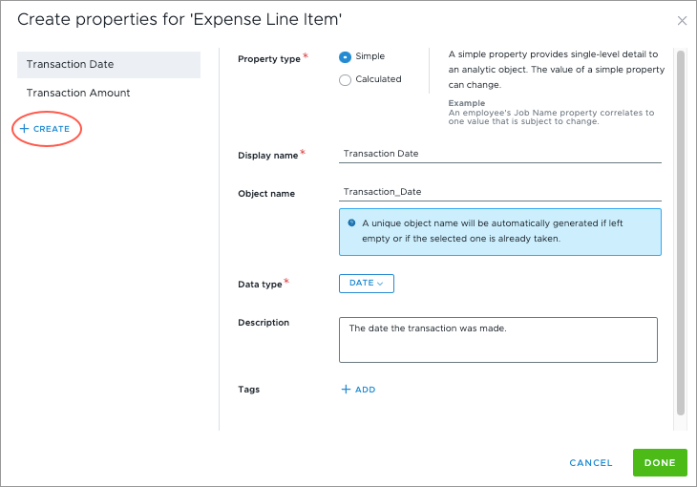
Task: Click the info icon in the blue notice box
Action: pyautogui.click(x=351, y=222)
